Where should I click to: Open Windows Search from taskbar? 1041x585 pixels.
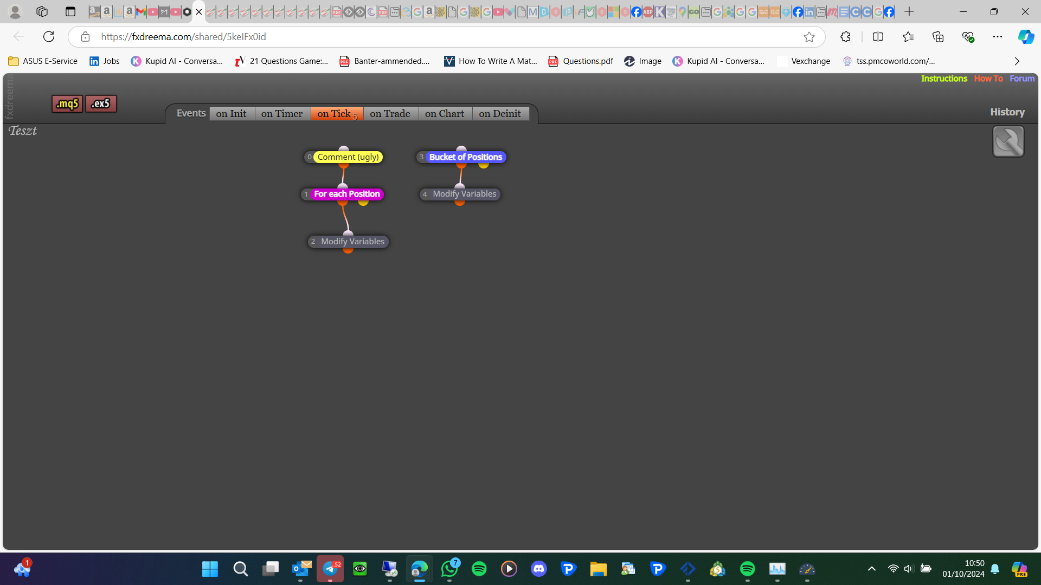pos(240,569)
